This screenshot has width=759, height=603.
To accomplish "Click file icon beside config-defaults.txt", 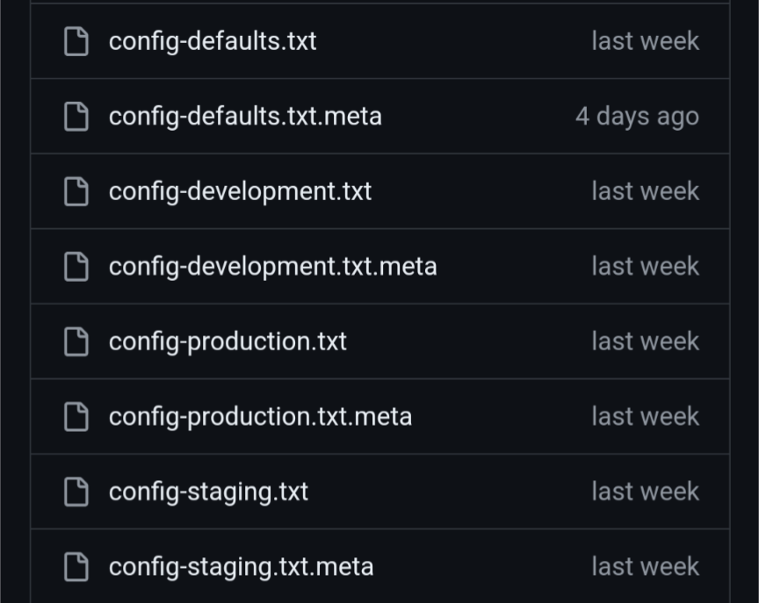I will pos(77,41).
